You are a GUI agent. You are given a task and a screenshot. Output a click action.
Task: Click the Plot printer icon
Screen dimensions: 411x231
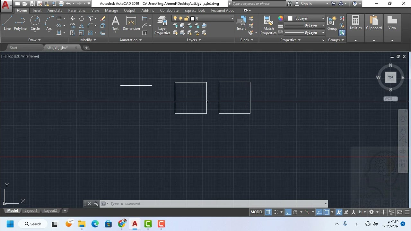tap(61, 4)
